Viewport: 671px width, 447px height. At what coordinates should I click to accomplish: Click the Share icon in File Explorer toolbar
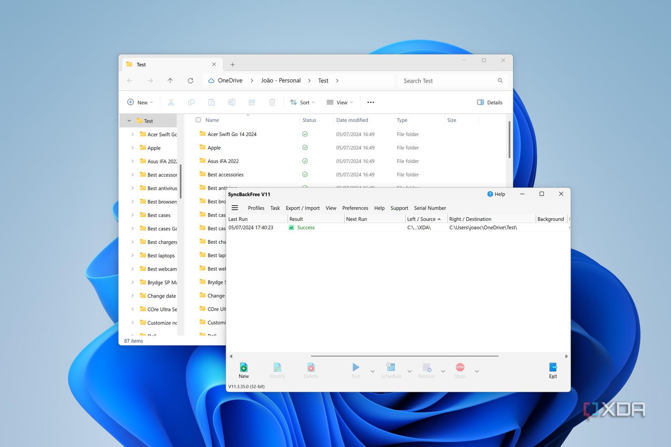(252, 102)
